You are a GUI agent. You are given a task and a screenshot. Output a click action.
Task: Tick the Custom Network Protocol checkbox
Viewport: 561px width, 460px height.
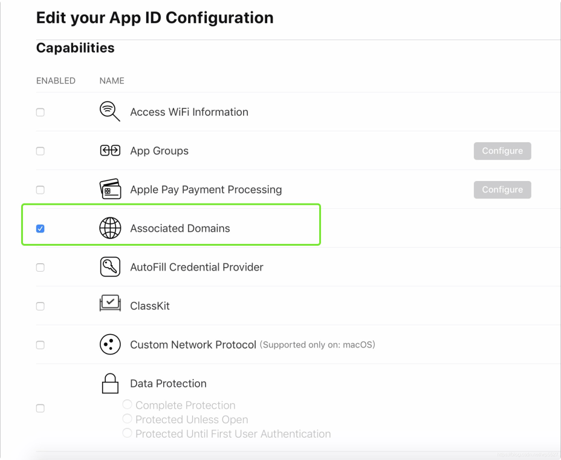coord(41,345)
